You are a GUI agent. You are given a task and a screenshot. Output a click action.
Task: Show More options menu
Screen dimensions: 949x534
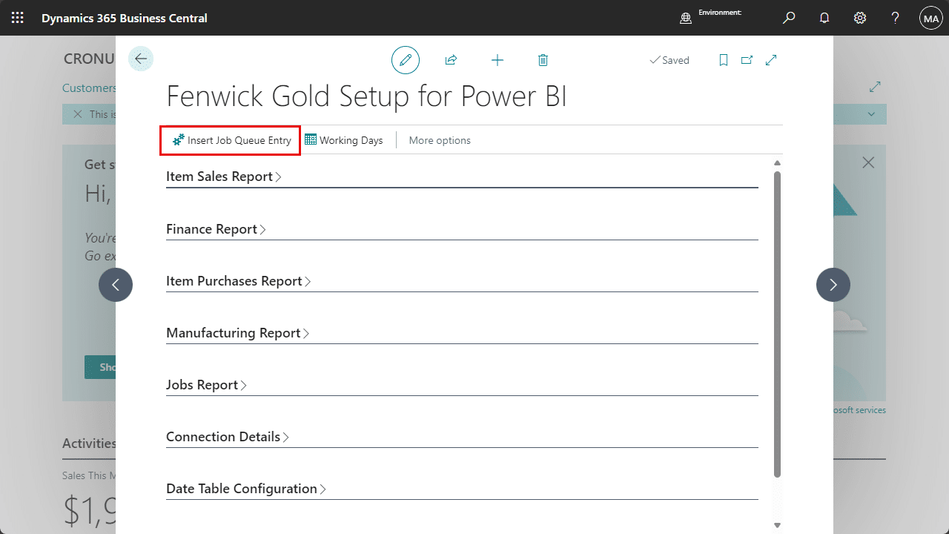pos(440,140)
